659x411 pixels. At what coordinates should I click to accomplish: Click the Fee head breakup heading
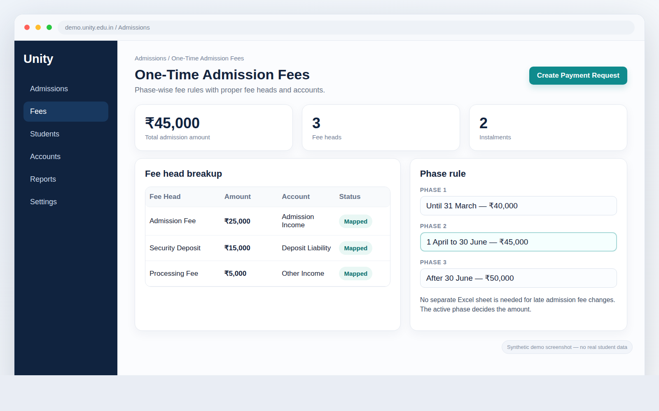pos(183,174)
